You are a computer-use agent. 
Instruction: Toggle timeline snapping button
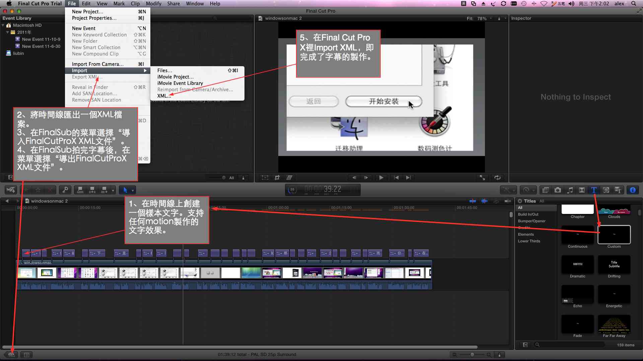(508, 201)
